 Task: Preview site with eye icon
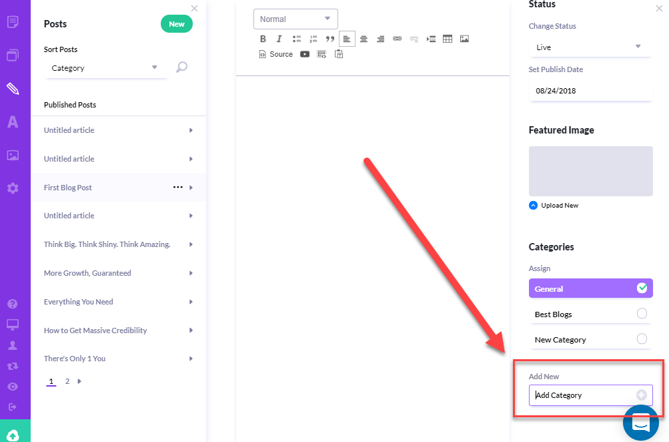tap(13, 387)
